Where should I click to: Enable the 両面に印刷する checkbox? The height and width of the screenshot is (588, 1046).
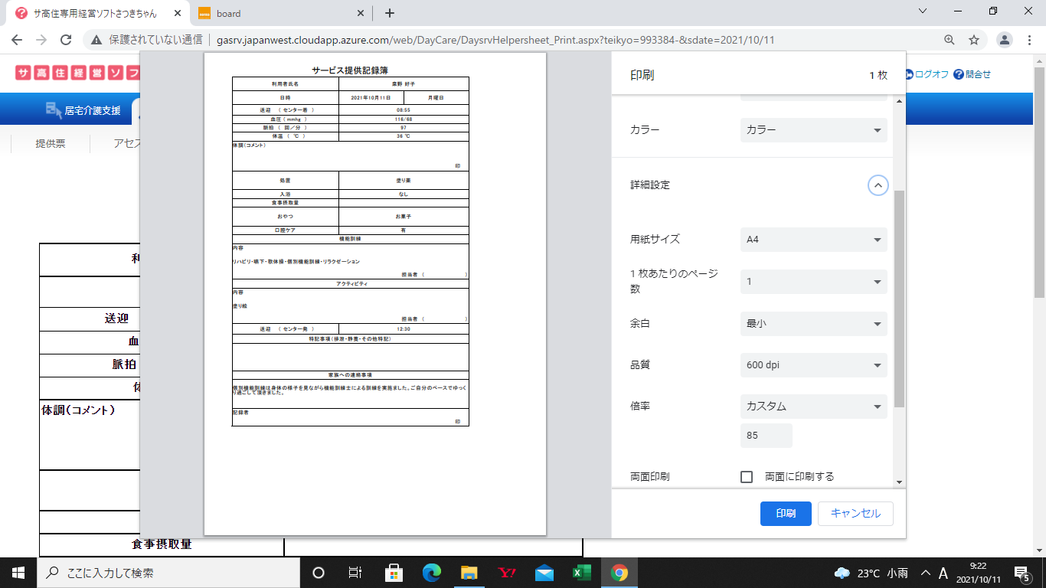pos(747,477)
